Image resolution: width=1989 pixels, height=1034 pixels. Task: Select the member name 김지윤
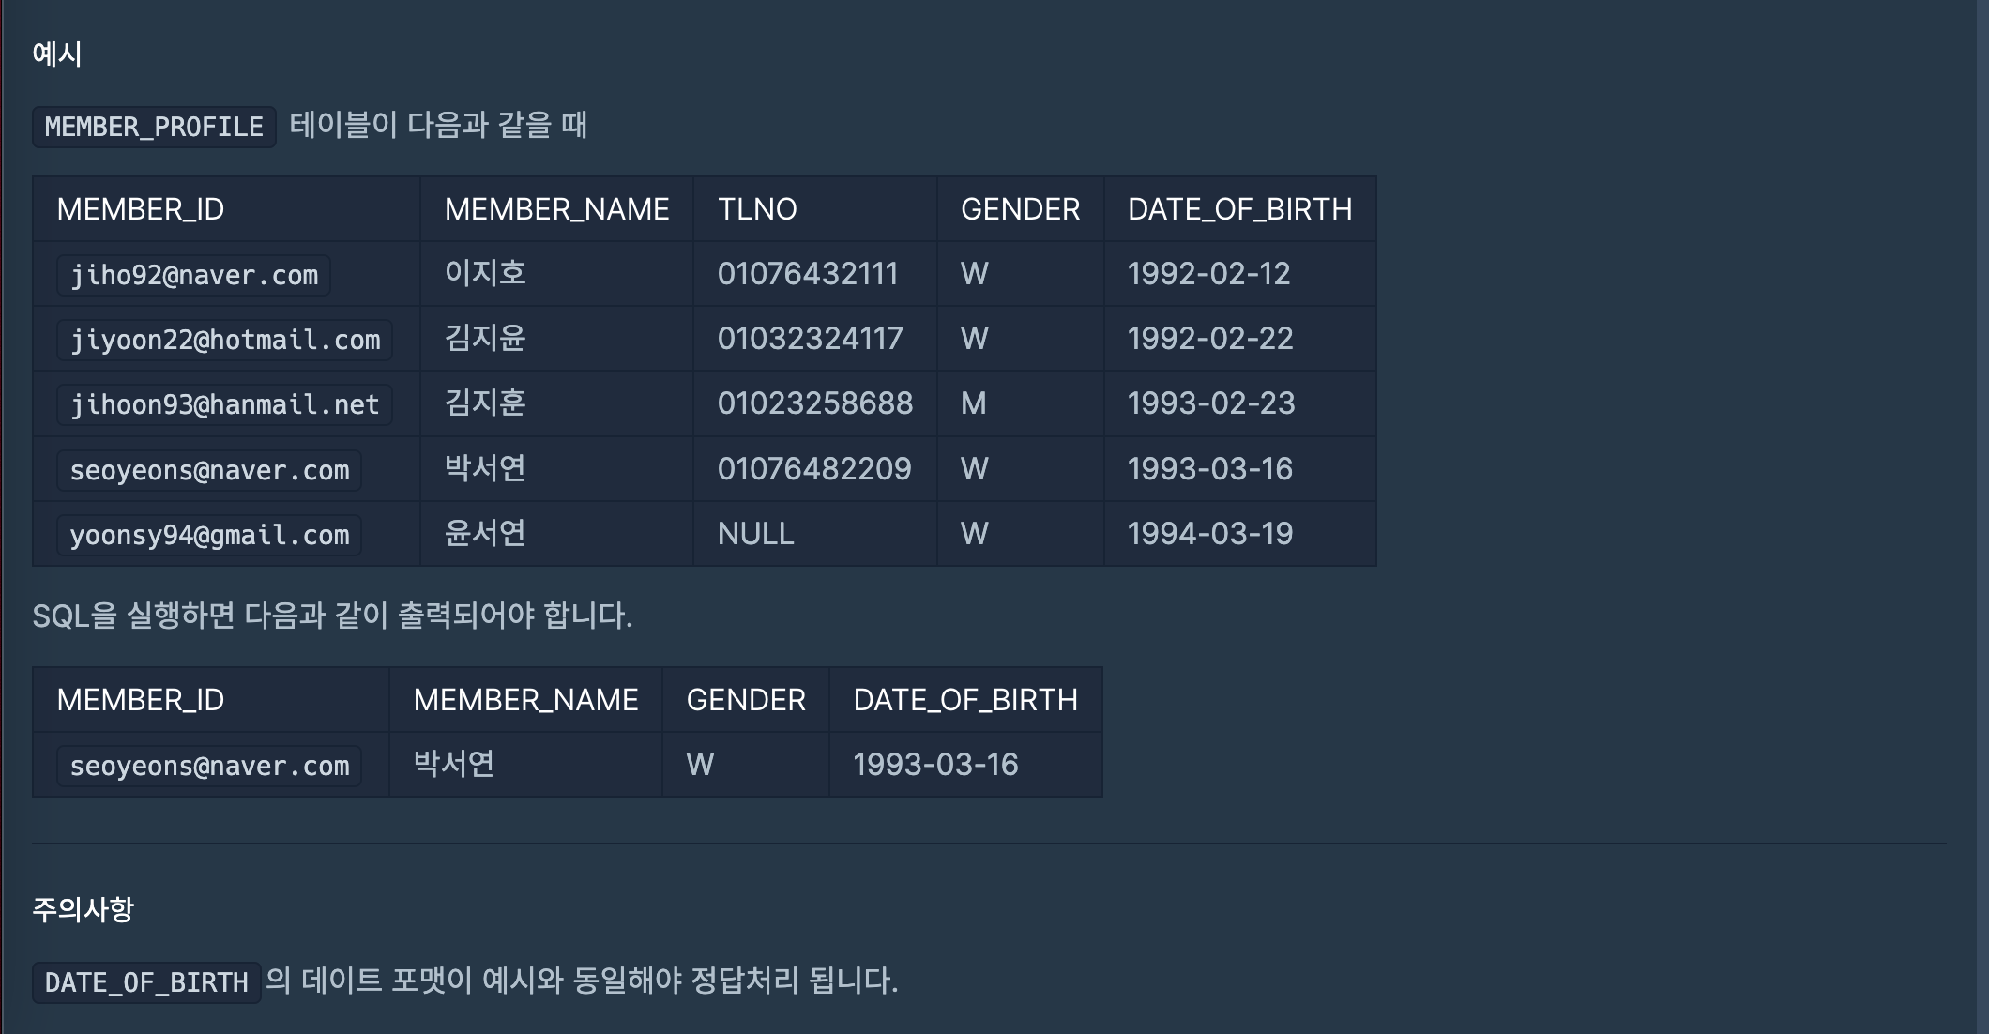(x=485, y=339)
